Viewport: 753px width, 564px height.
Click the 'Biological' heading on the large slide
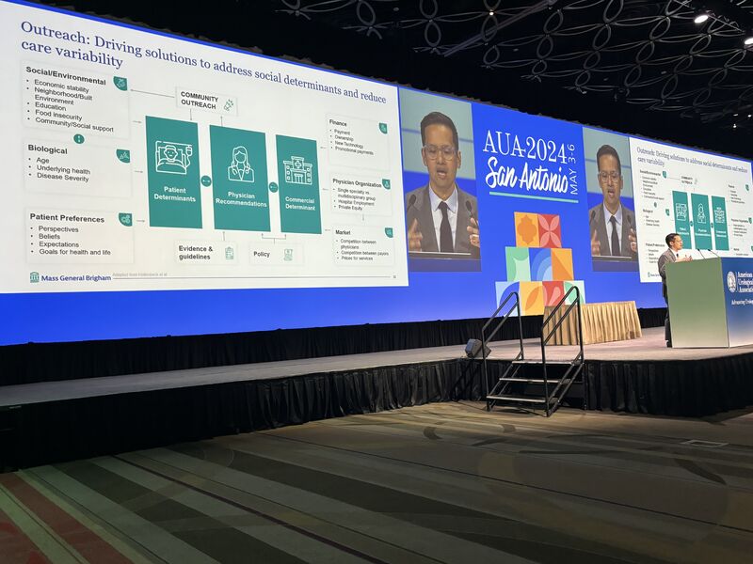[48, 149]
